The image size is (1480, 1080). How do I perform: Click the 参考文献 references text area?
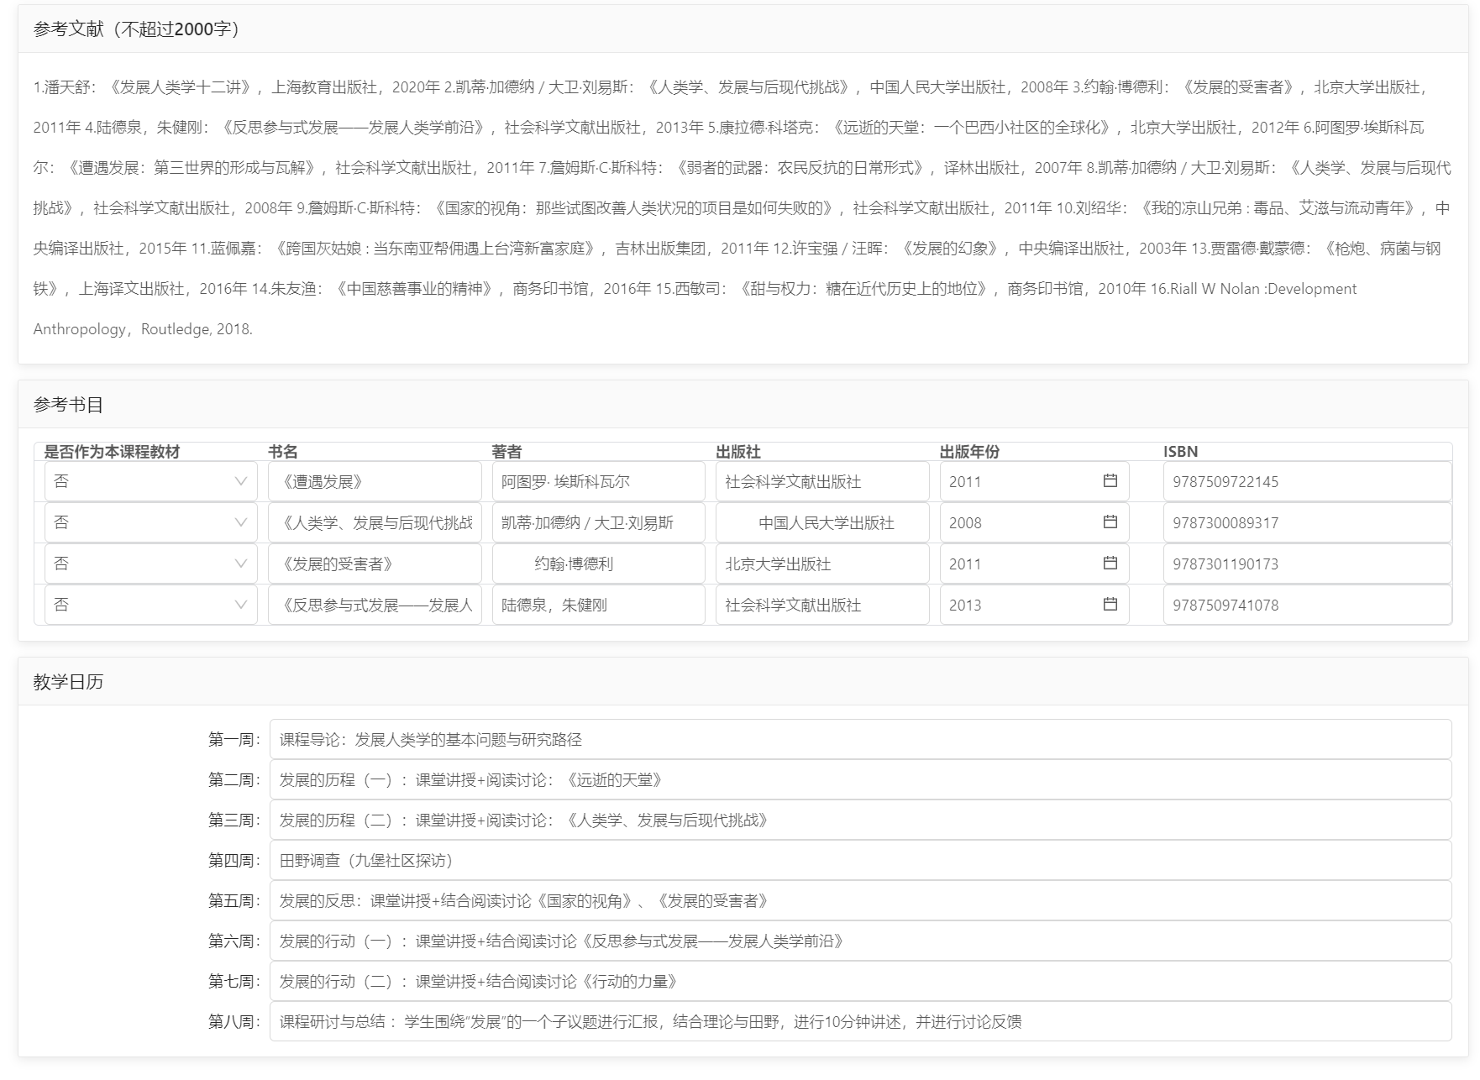743,207
